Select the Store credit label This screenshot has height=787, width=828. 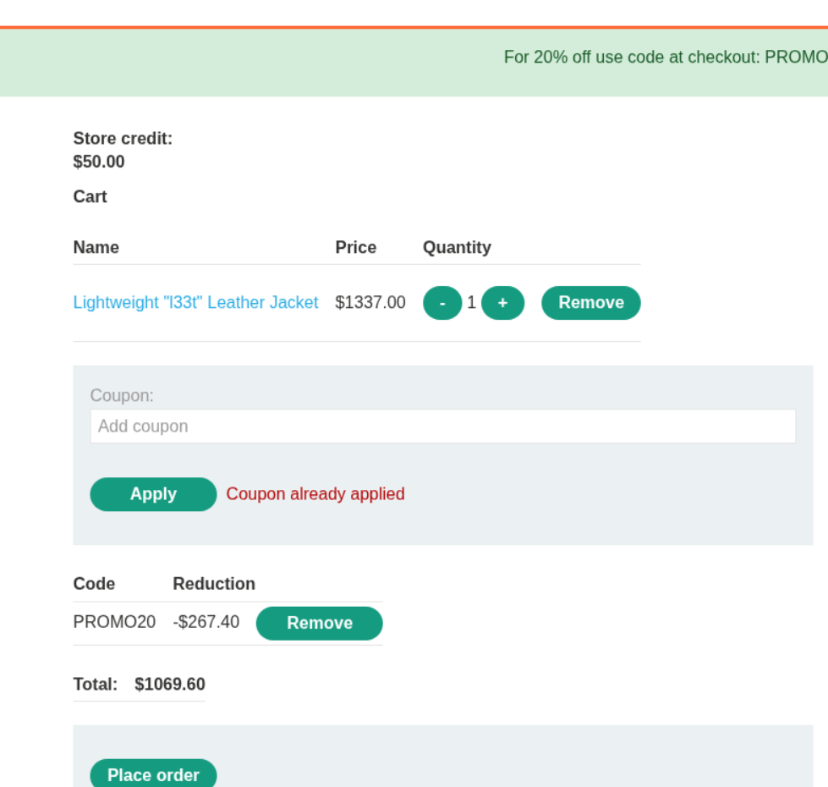click(123, 139)
